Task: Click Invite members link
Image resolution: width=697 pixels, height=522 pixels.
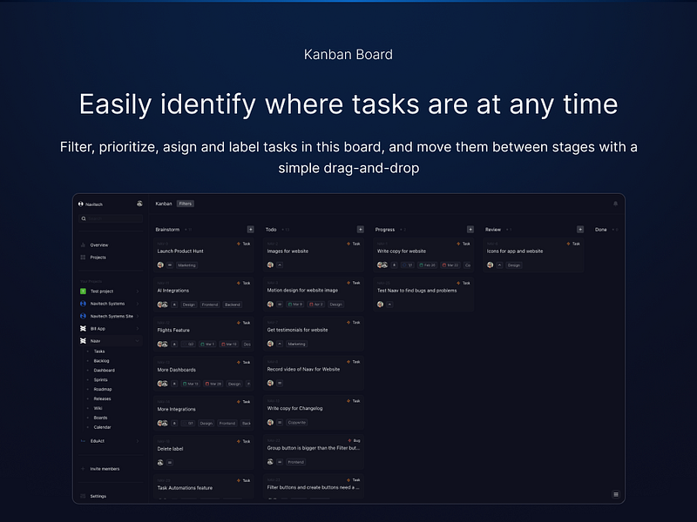Action: tap(105, 469)
